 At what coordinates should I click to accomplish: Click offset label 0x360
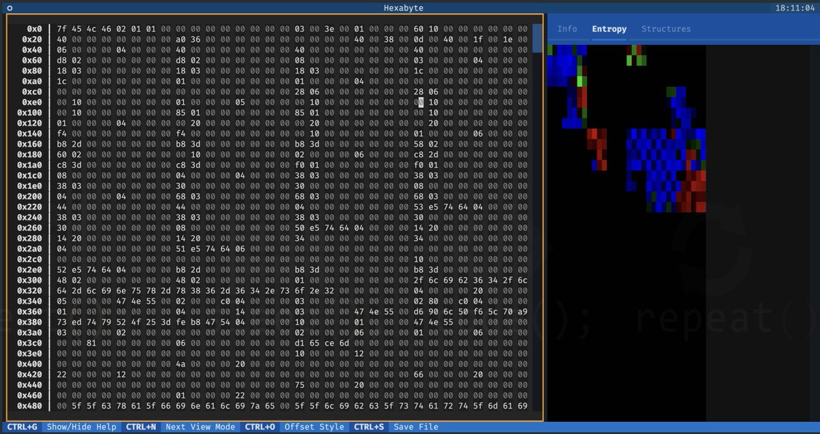(x=29, y=311)
